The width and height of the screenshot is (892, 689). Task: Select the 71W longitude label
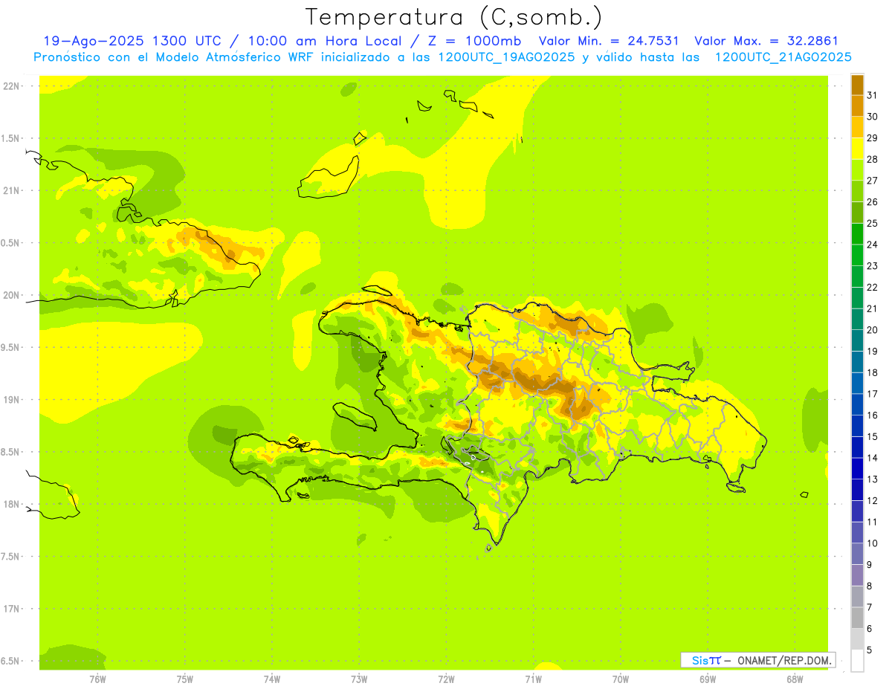[x=533, y=679]
